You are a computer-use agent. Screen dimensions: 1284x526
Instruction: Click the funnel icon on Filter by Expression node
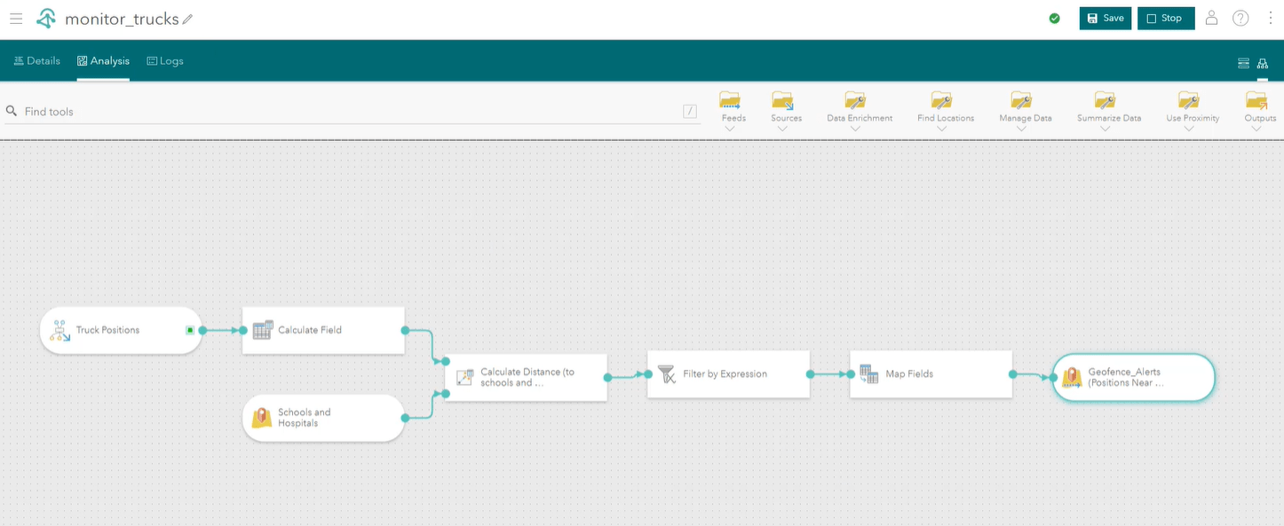click(x=667, y=373)
